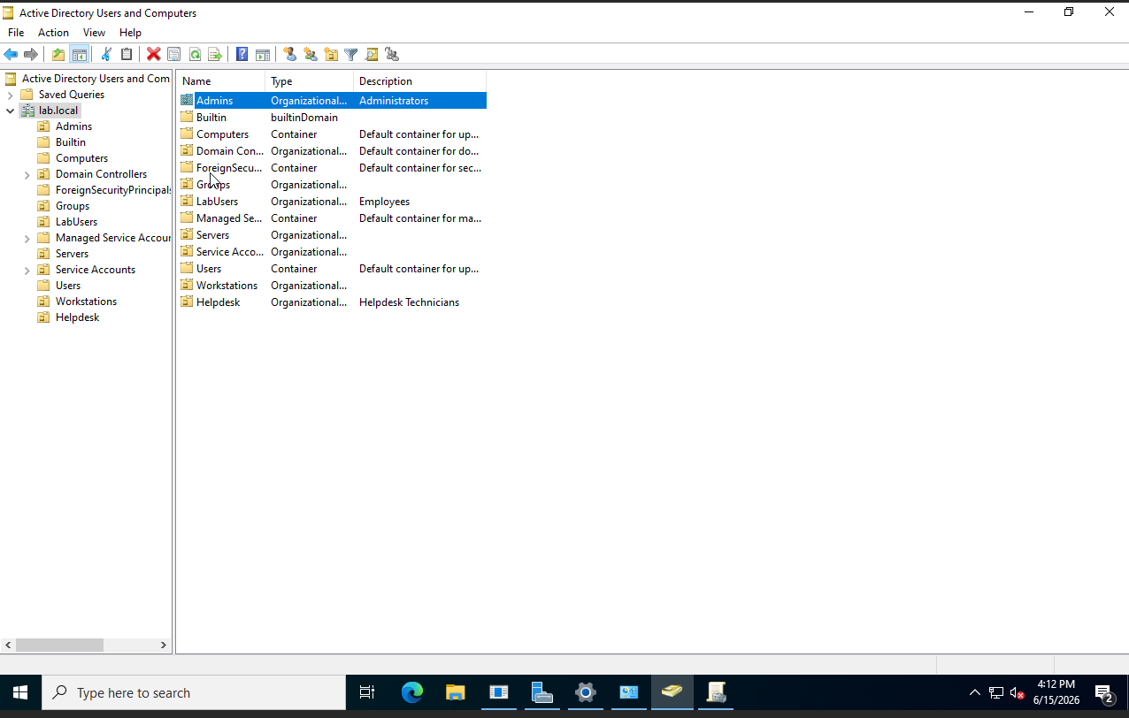
Task: Expand Domain Controllers in the tree
Action: 27,174
